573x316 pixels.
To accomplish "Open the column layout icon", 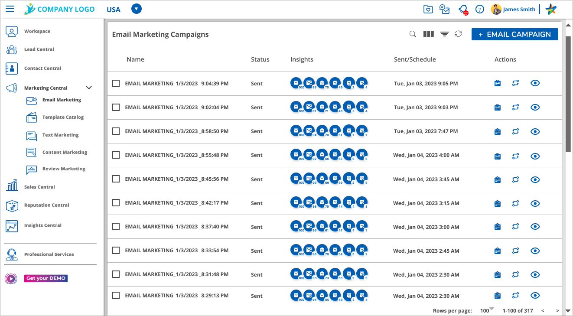I will pyautogui.click(x=428, y=34).
